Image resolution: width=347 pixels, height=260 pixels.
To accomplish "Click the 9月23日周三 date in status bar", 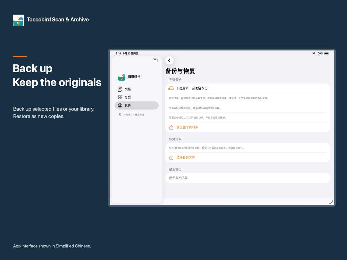I will pyautogui.click(x=130, y=53).
